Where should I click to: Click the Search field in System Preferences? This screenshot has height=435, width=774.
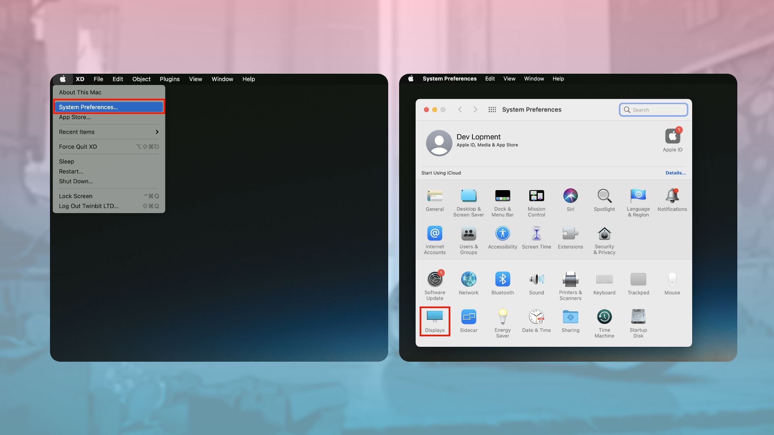coord(653,110)
